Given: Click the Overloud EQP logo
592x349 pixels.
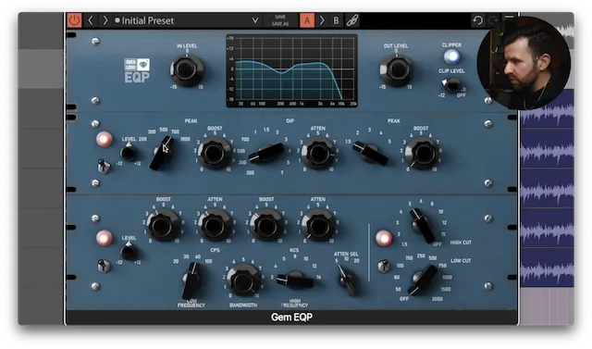Looking at the screenshot, I should pos(137,70).
